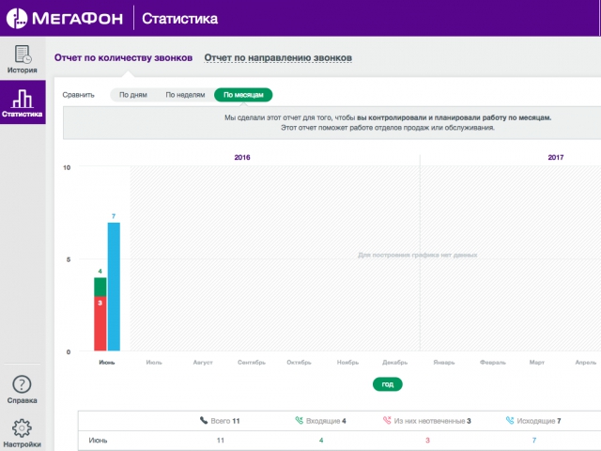Click the Июнь row label in table

coord(98,441)
